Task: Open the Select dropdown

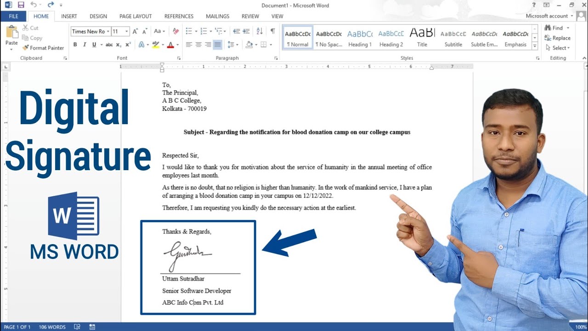Action: (558, 48)
